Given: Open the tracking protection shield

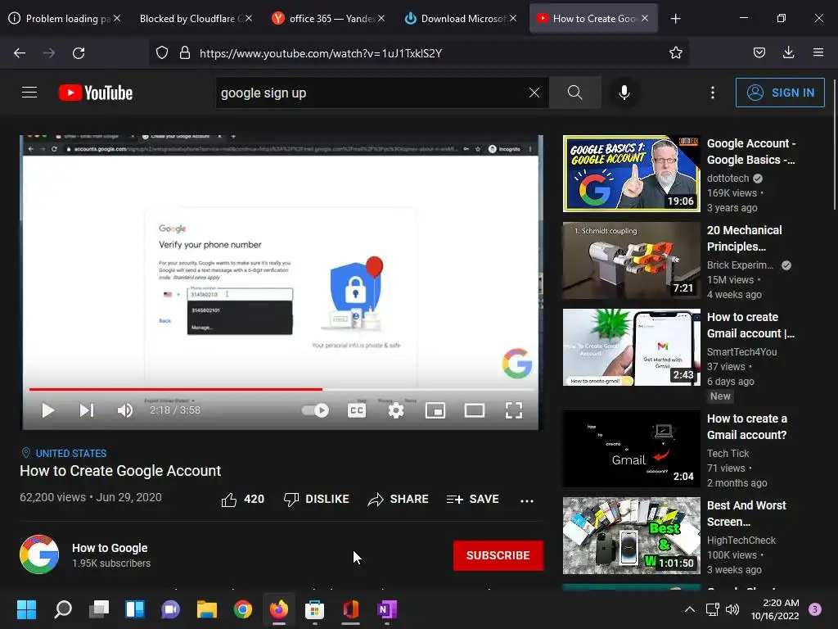Looking at the screenshot, I should click(162, 53).
